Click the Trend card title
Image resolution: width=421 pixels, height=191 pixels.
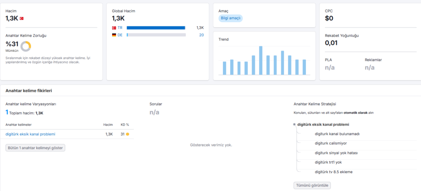(223, 39)
